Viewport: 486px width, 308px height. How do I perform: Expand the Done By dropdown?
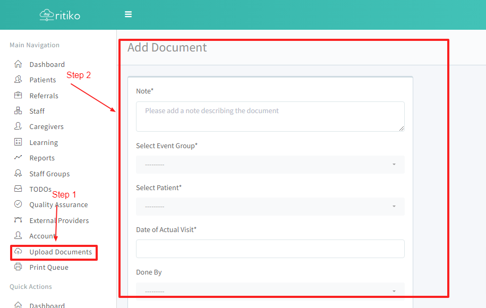pos(270,291)
